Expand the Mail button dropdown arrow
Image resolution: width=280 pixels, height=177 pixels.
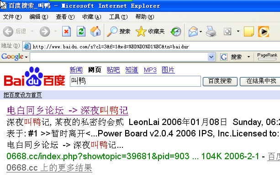(x=201, y=31)
